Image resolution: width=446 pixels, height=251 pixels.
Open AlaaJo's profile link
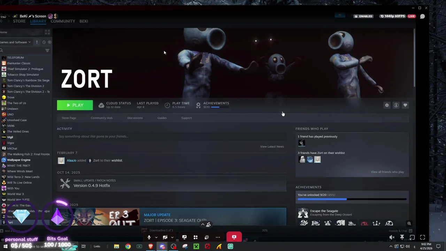[71, 160]
